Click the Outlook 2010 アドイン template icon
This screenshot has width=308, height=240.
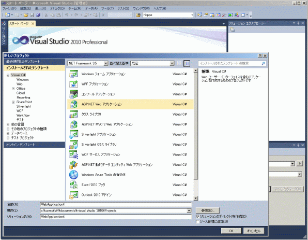[x=74, y=195]
